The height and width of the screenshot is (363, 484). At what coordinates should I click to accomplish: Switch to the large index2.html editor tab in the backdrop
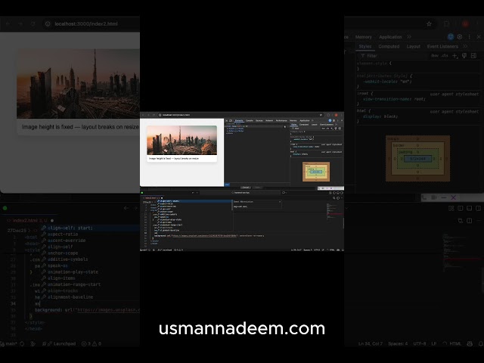[x=30, y=220]
